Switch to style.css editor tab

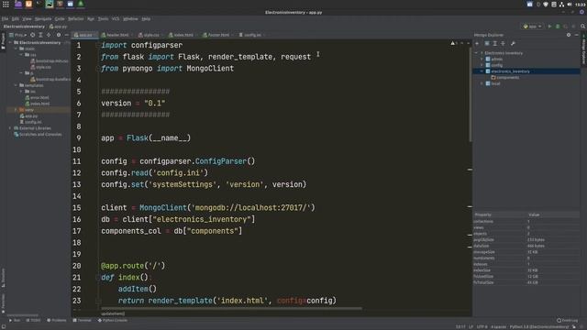150,35
